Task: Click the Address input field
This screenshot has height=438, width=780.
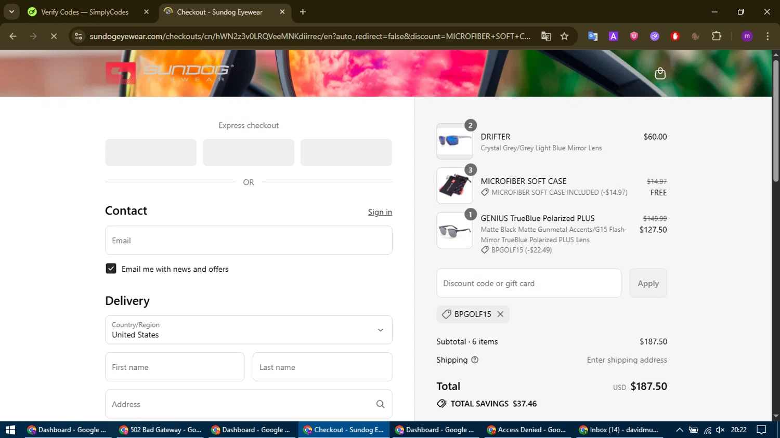Action: 249,404
